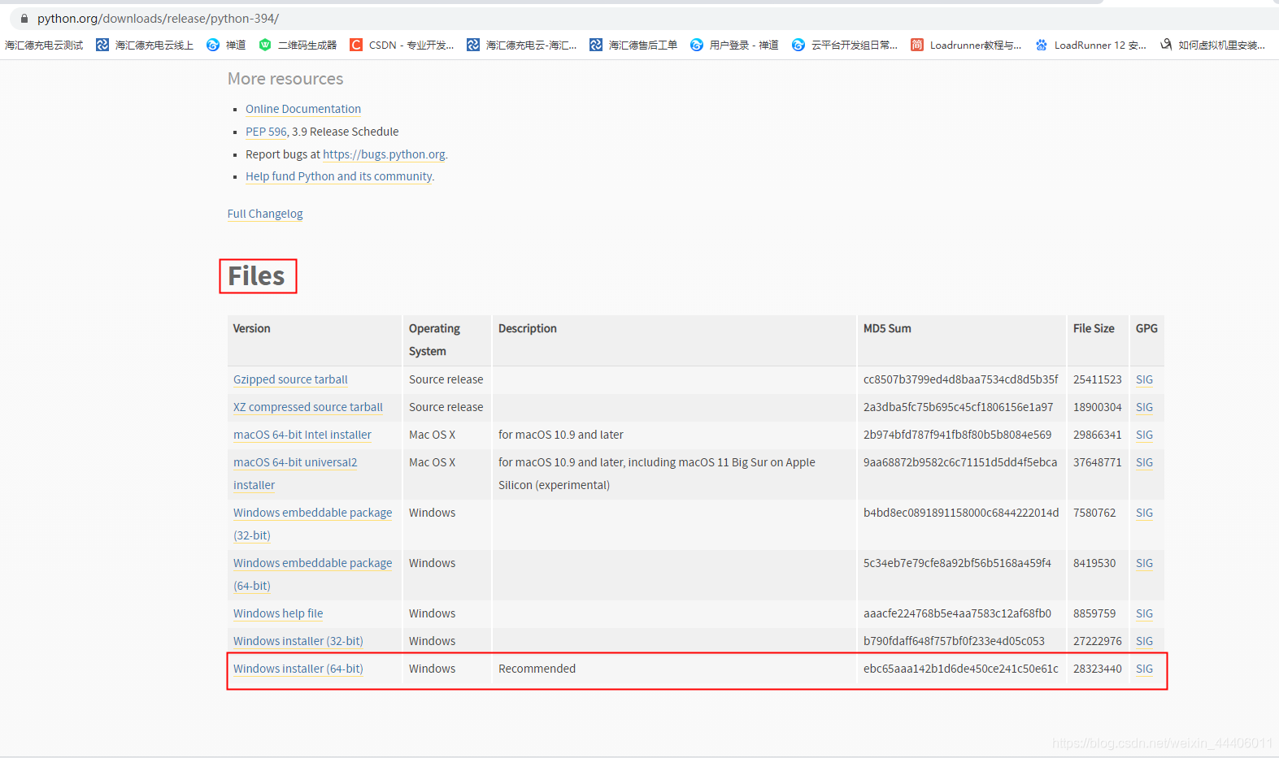Viewport: 1279px width, 758px height.
Task: Click MD5 sum b4bd8ec0891891158000c6844222014d
Action: click(x=961, y=513)
